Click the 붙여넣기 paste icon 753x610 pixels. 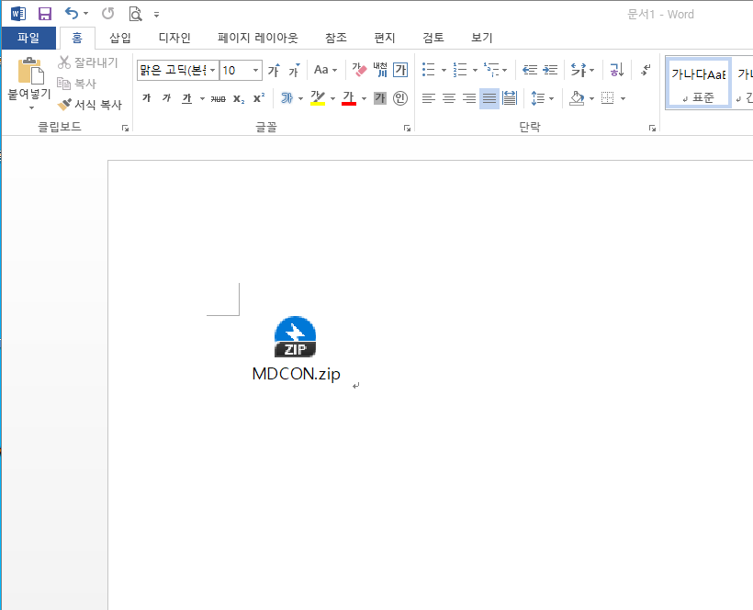(30, 71)
